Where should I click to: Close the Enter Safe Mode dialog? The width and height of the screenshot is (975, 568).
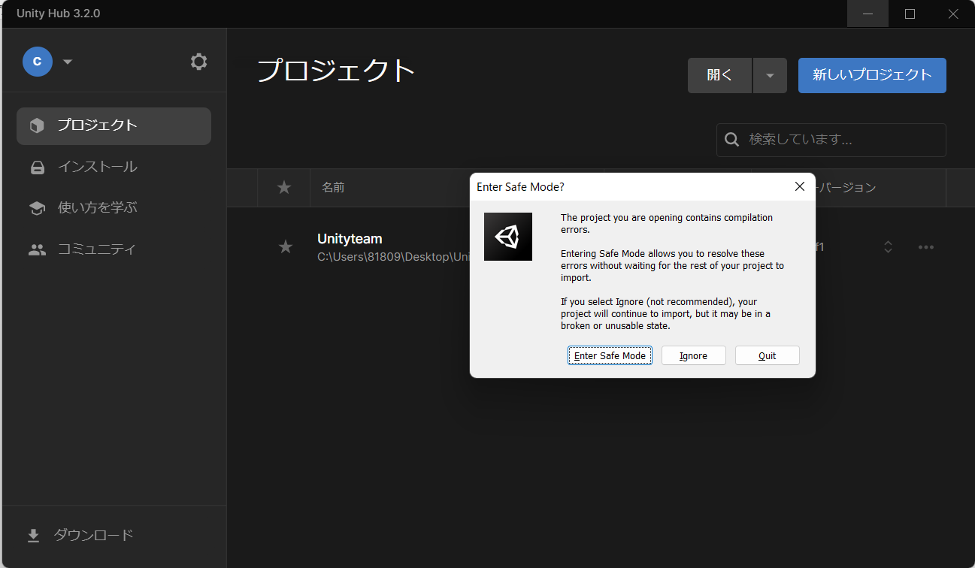(800, 186)
